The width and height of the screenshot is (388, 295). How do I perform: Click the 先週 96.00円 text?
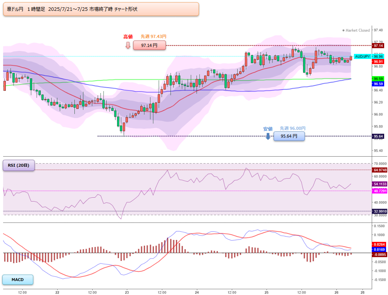click(293, 128)
